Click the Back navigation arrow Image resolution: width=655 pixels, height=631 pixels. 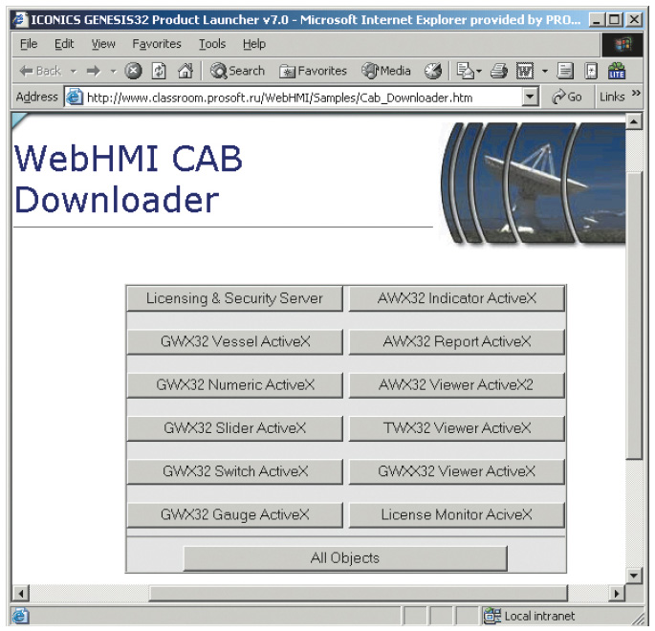click(40, 71)
